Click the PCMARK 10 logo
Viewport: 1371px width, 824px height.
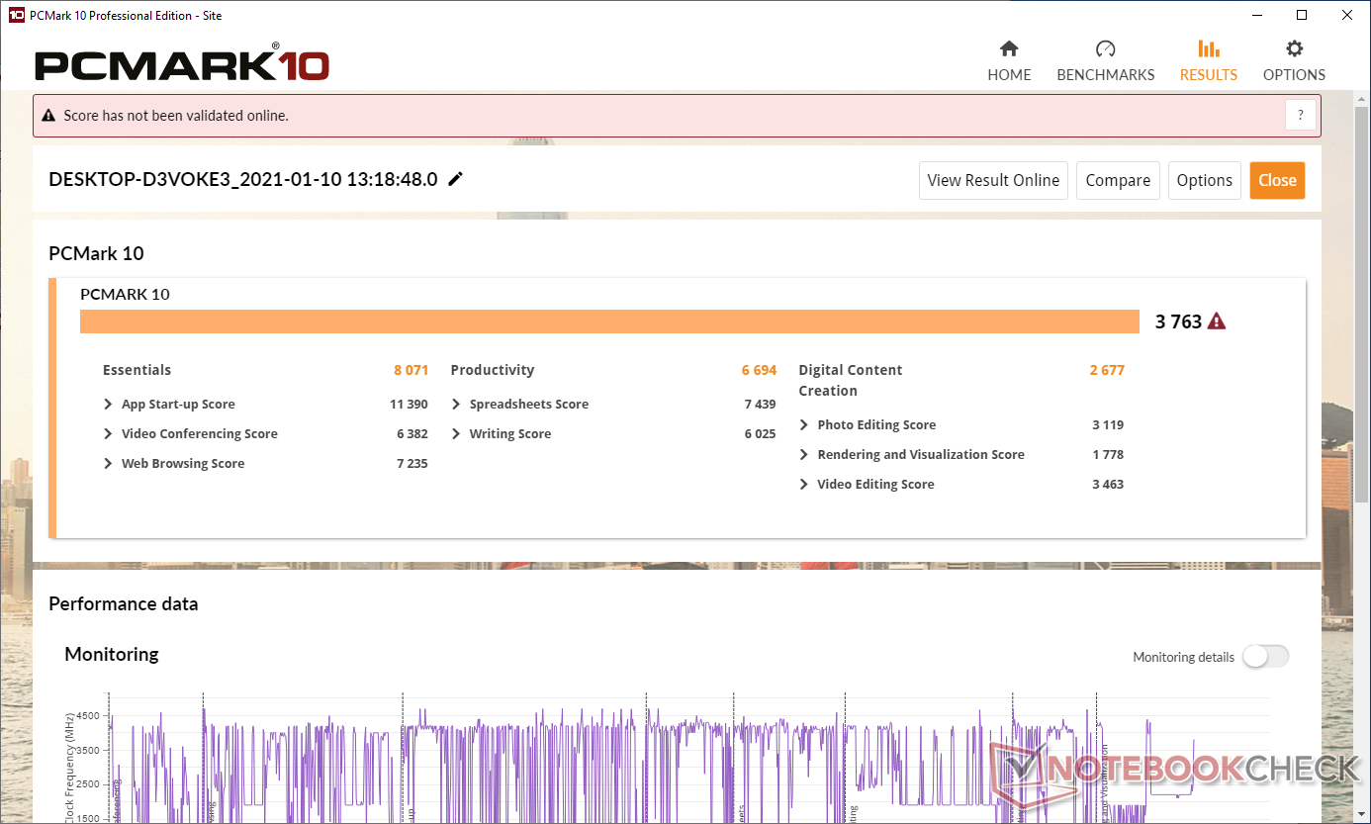[182, 64]
